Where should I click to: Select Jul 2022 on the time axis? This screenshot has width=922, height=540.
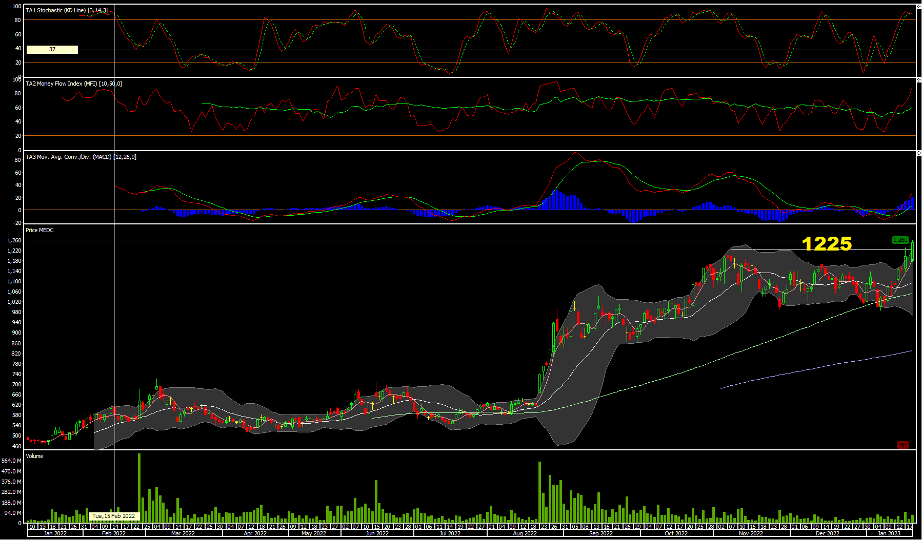pos(450,533)
